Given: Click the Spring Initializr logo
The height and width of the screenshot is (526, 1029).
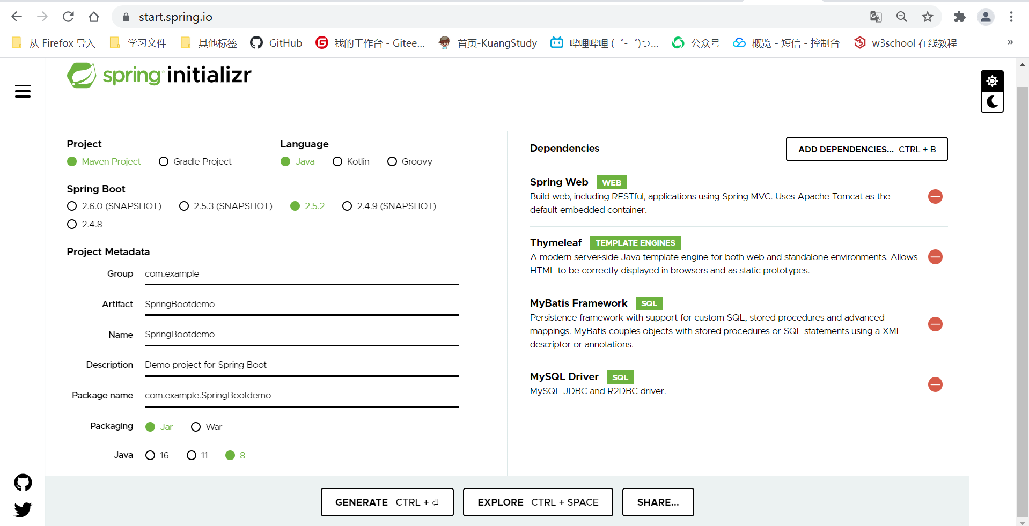Looking at the screenshot, I should 159,75.
